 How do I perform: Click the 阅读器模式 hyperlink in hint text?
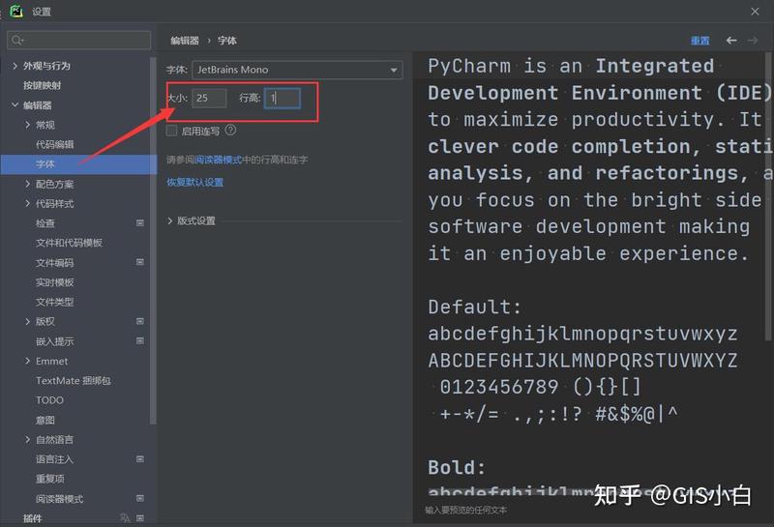219,160
